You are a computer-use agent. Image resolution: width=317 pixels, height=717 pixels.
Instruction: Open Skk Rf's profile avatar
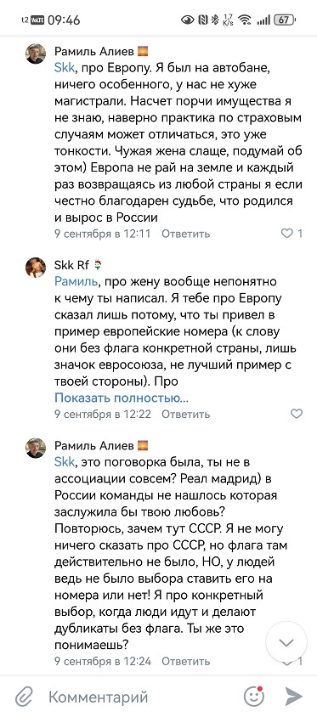(35, 268)
